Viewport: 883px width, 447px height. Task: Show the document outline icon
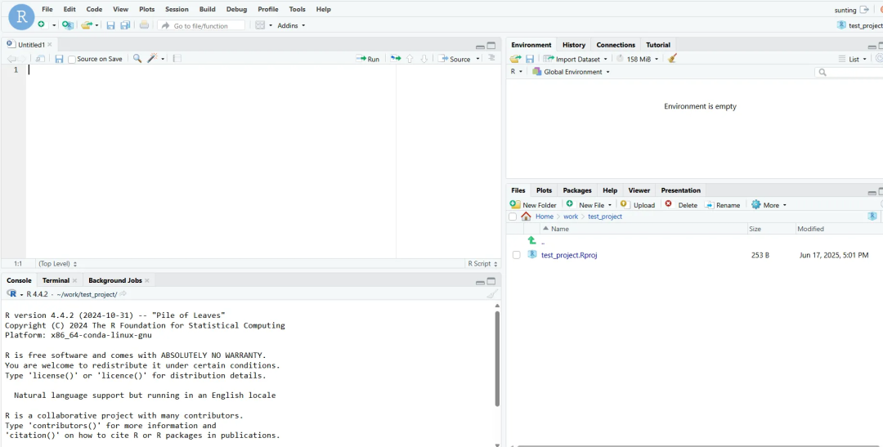click(491, 58)
